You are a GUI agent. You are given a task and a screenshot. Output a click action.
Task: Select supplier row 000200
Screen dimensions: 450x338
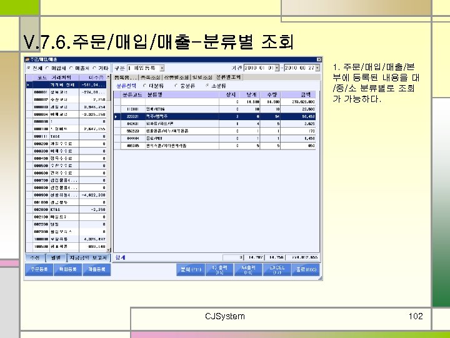(66, 144)
